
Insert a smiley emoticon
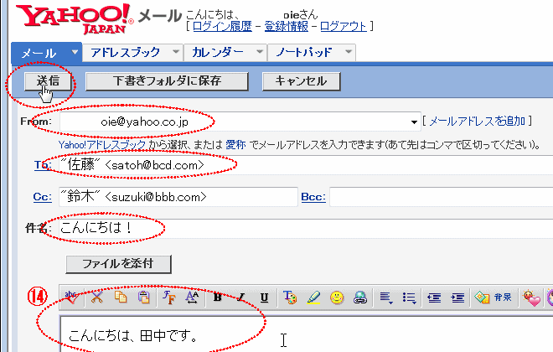tap(337, 297)
